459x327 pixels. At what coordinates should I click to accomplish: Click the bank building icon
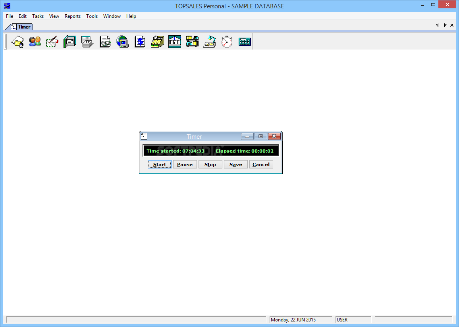[174, 42]
